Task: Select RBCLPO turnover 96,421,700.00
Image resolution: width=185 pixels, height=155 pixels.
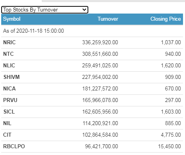Action: [x=101, y=147]
